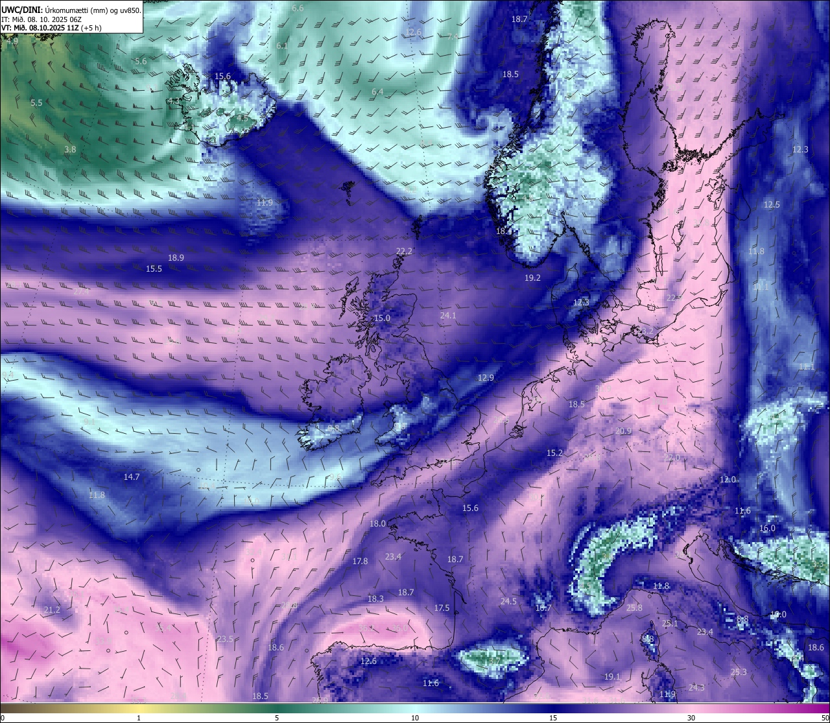Select the 27.4 value label over the Atlantic

coord(81,292)
